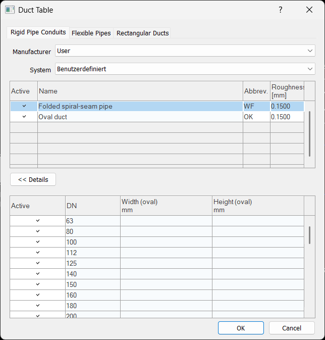
Task: Toggle Active check for DN 80
Action: [38, 231]
